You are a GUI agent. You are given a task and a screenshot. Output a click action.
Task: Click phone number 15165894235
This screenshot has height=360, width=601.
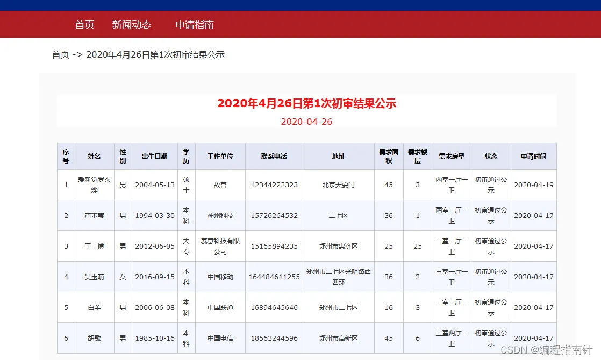pyautogui.click(x=274, y=246)
